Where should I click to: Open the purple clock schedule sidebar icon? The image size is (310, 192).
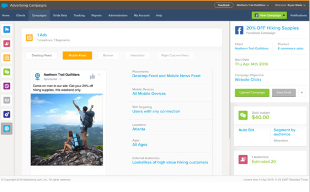pyautogui.click(x=7, y=86)
